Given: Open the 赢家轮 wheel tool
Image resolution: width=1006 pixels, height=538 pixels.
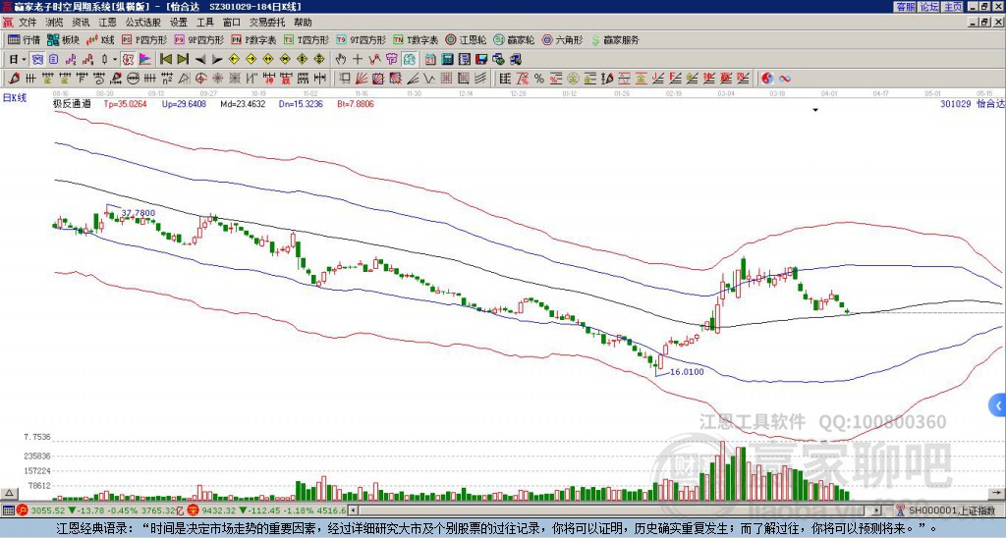Looking at the screenshot, I should click(x=514, y=39).
